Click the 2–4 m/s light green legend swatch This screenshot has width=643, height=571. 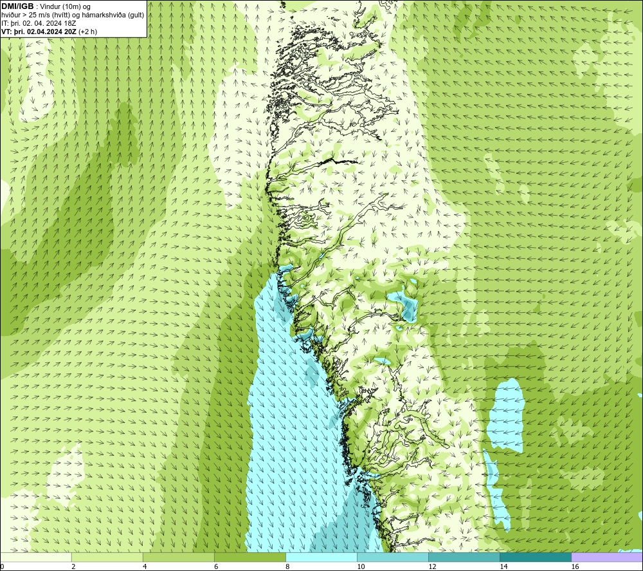pyautogui.click(x=107, y=557)
